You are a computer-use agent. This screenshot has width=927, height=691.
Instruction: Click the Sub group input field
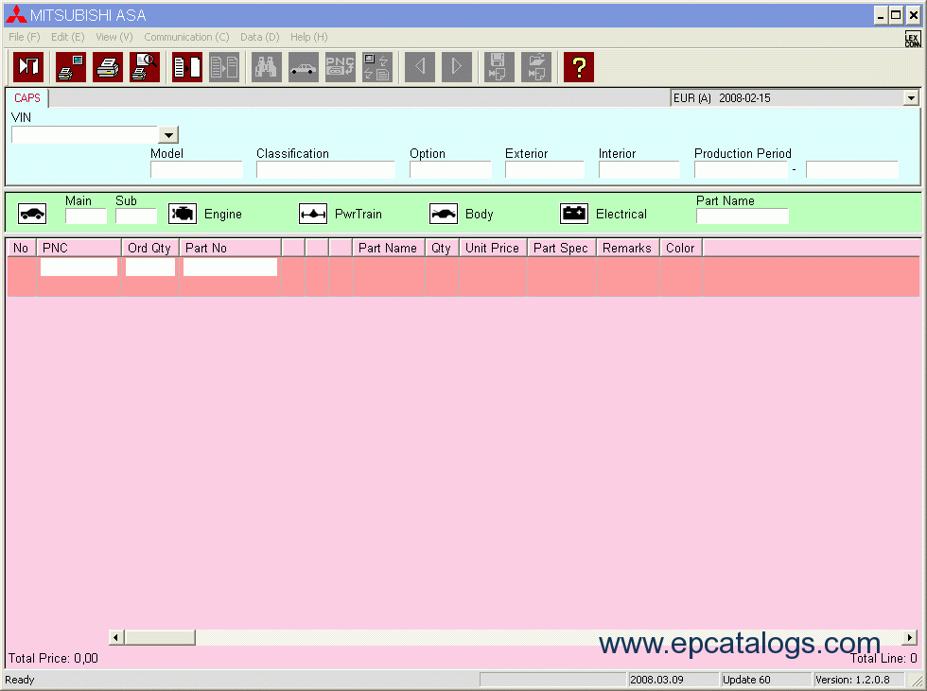(136, 216)
